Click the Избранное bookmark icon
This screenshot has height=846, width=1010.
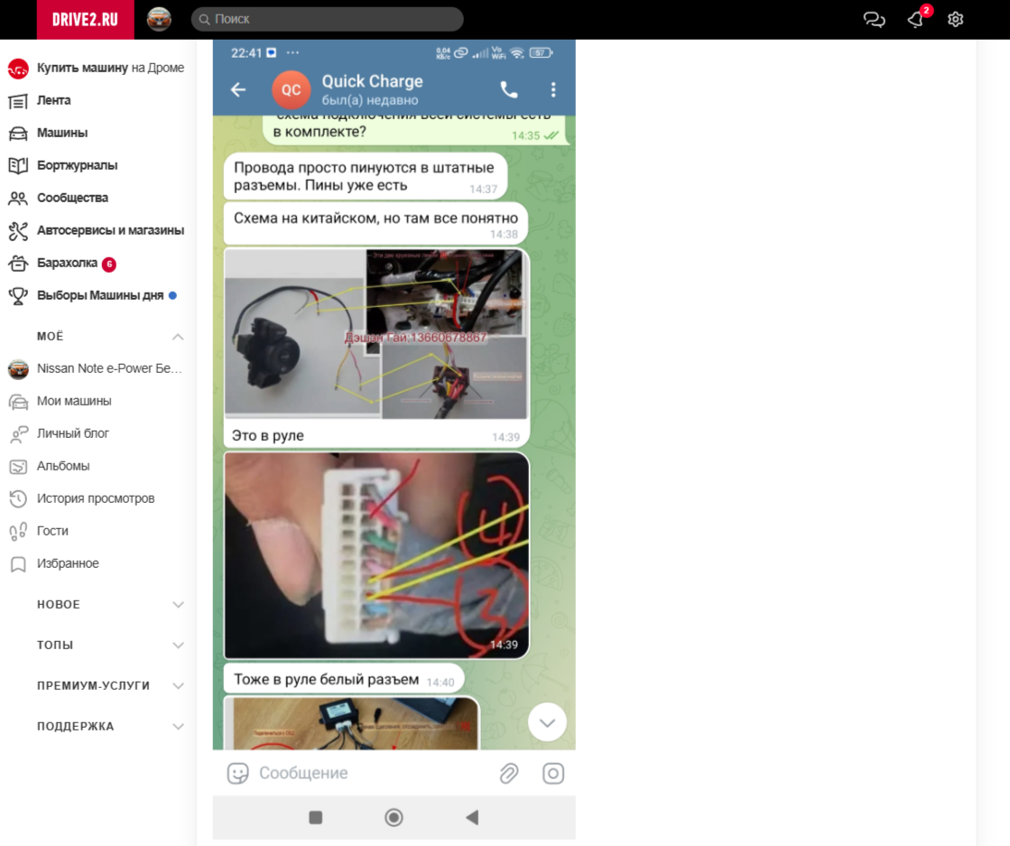18,564
